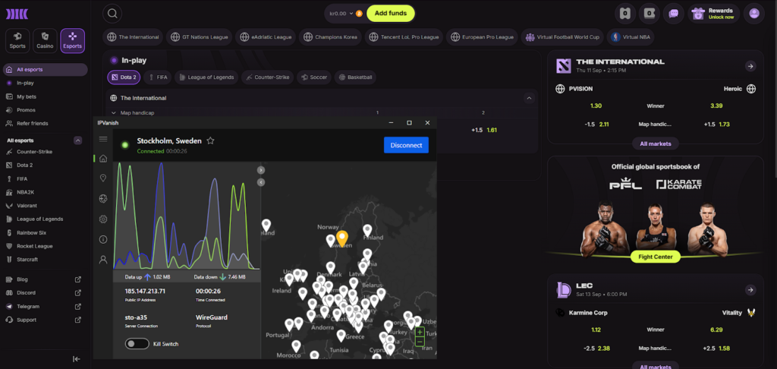Select the League of Legends in-play filter

[206, 77]
